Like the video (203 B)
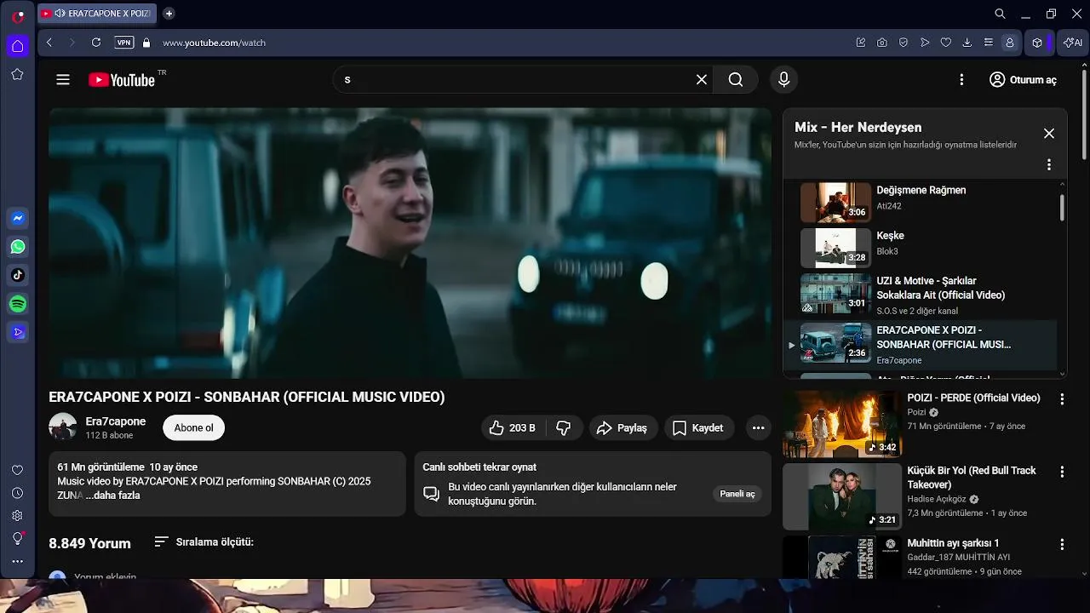The height and width of the screenshot is (613, 1090). tap(513, 428)
